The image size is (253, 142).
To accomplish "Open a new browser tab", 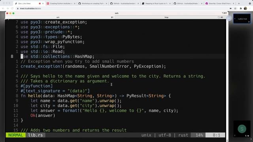I will pyautogui.click(x=239, y=4).
